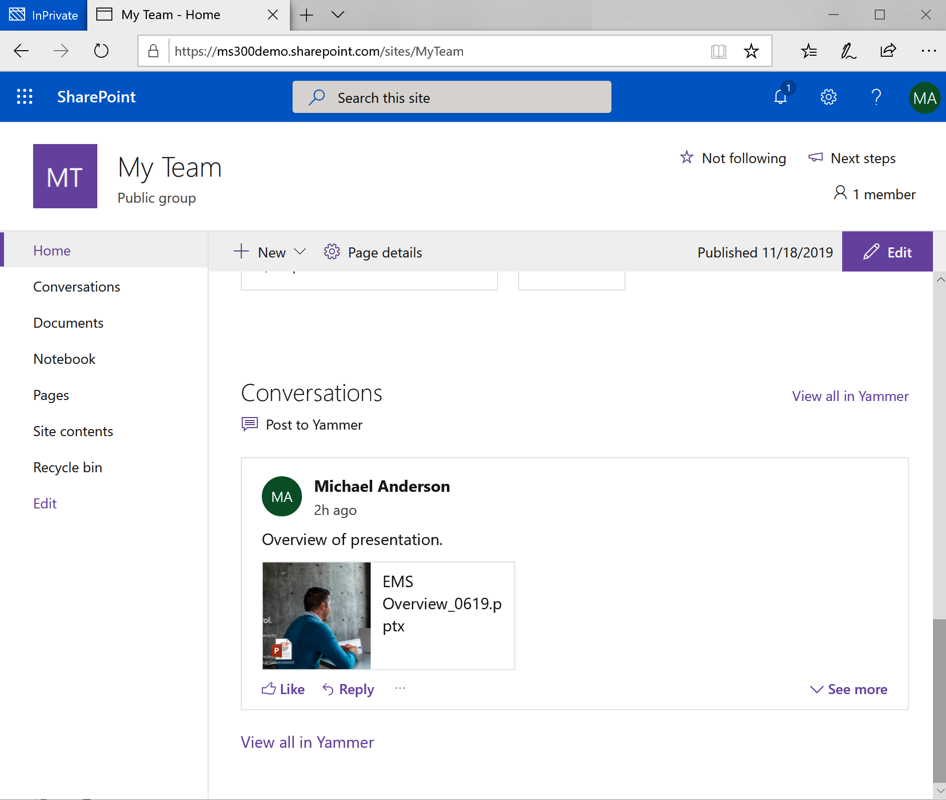The width and height of the screenshot is (946, 800).
Task: Click the scrollbar down arrow
Action: point(940,791)
